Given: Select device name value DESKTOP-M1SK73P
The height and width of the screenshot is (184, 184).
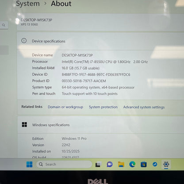Looking at the screenshot, I should tap(77, 55).
